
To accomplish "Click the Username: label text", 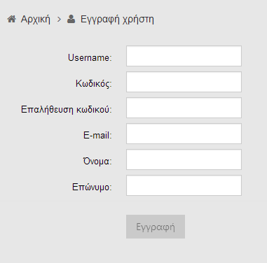I will [x=90, y=57].
